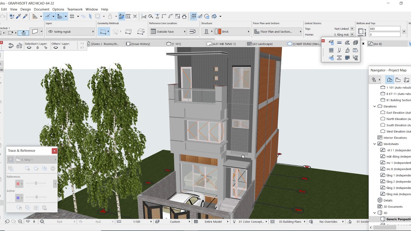The image size is (411, 231).
Task: Open the Pens and Colors attribute icon
Action: (339, 50)
